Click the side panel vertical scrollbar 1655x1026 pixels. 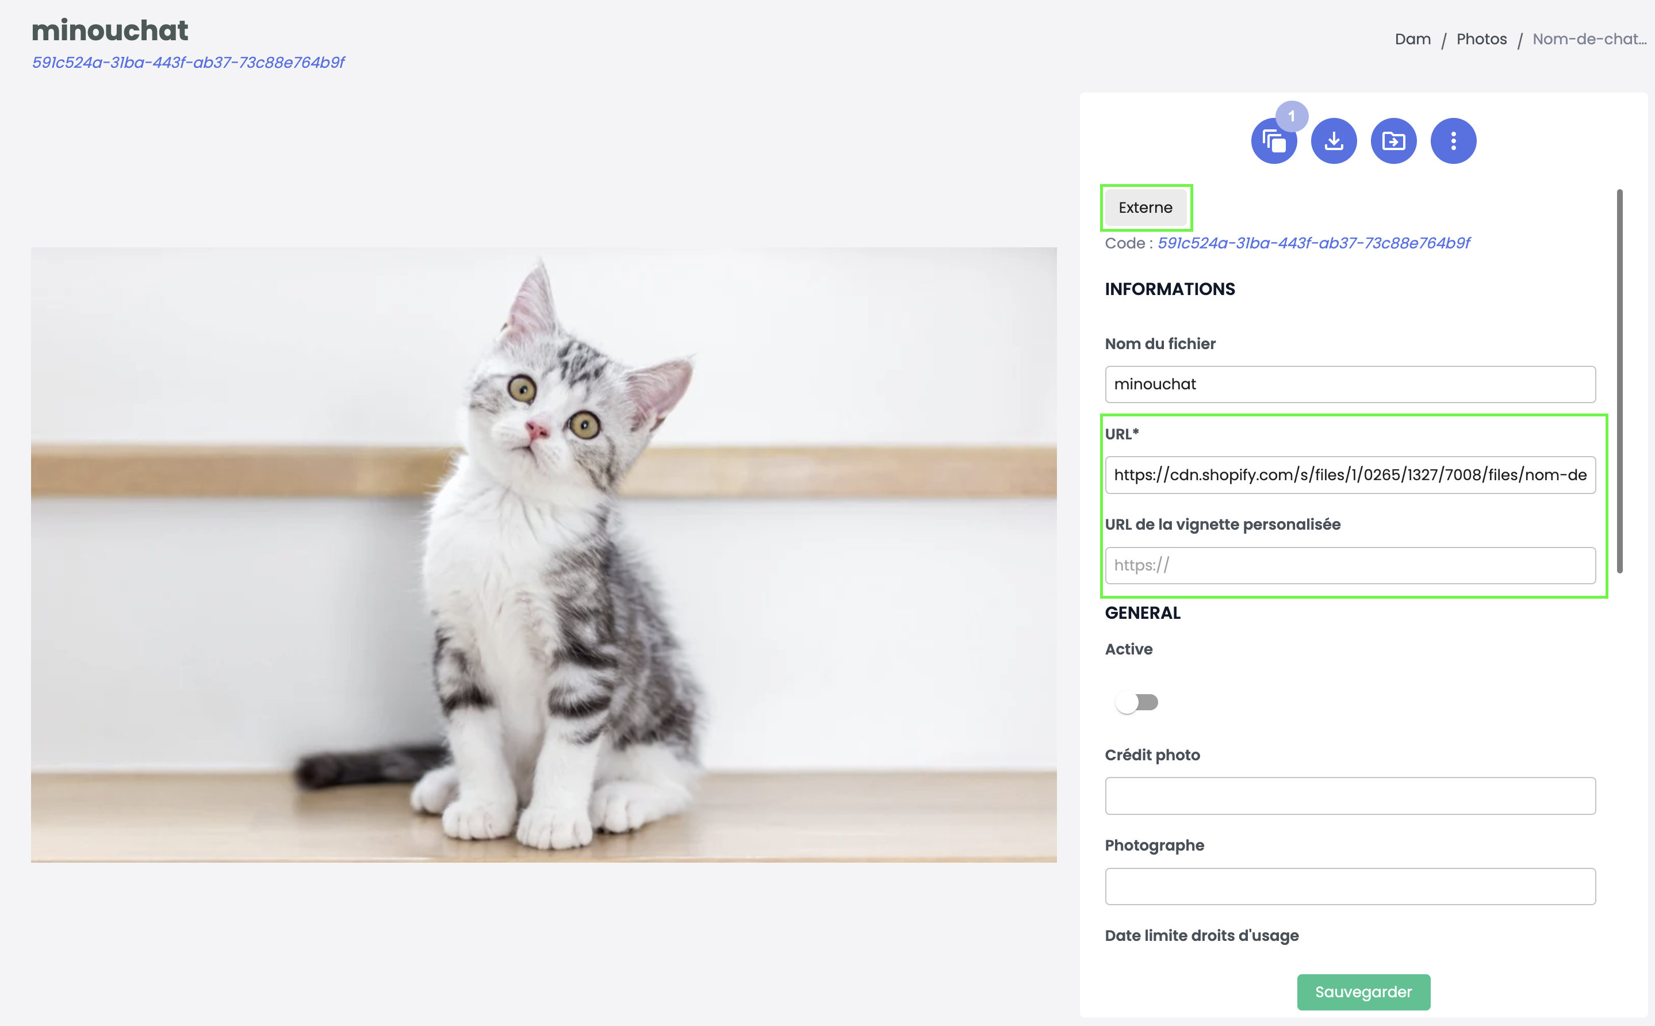(1620, 381)
